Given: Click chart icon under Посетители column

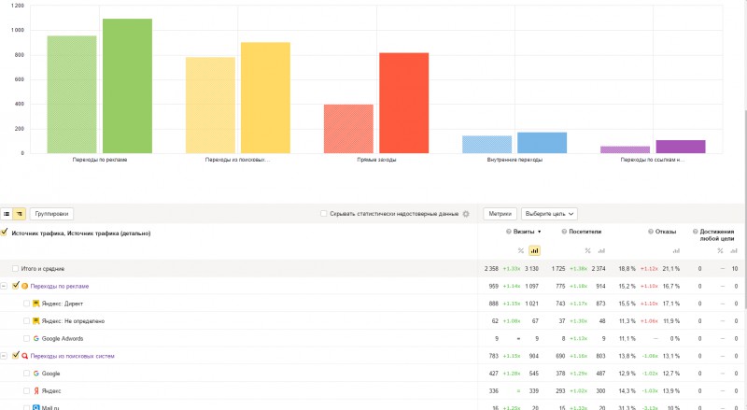Looking at the screenshot, I should (601, 251).
